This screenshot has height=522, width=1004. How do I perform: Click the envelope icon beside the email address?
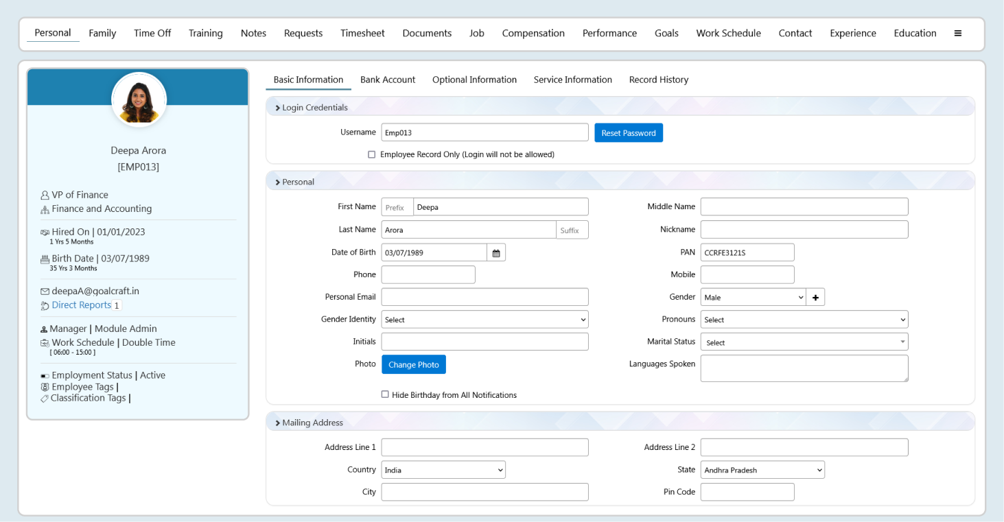pos(45,292)
